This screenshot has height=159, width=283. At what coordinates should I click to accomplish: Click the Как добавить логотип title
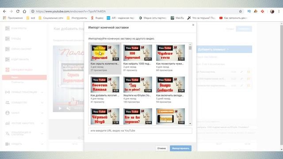105,95
